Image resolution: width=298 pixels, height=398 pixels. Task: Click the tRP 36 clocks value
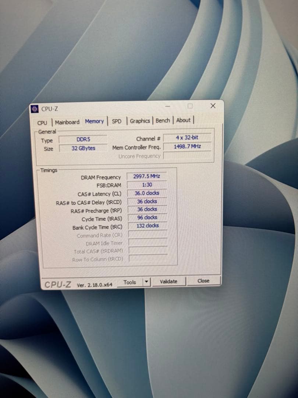coord(147,209)
